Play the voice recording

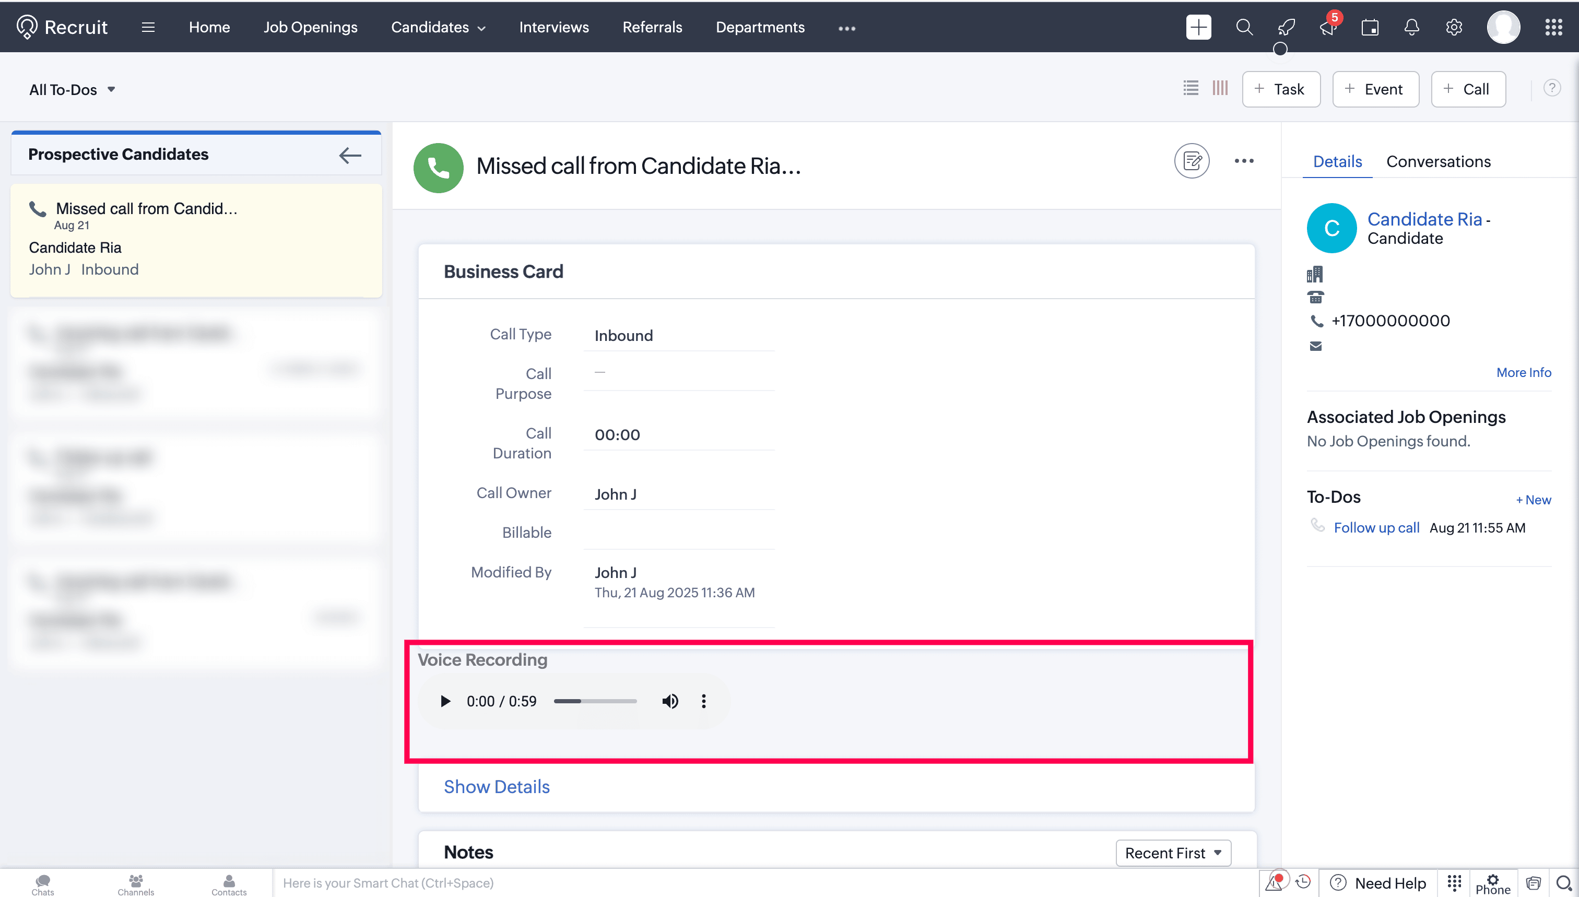point(445,701)
